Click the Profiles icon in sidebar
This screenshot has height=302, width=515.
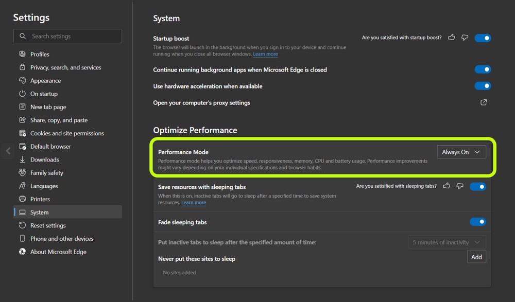pos(22,54)
